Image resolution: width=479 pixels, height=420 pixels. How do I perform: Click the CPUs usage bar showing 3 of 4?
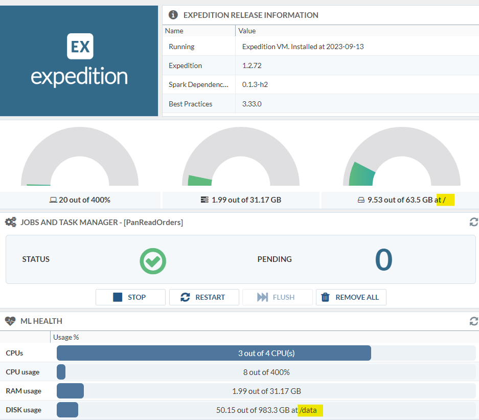[x=214, y=353]
